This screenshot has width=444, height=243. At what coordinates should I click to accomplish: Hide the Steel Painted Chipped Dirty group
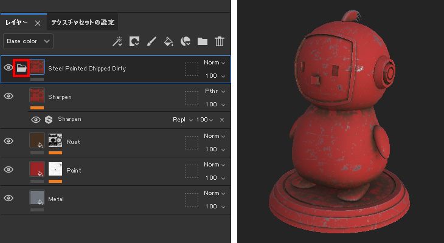9,68
